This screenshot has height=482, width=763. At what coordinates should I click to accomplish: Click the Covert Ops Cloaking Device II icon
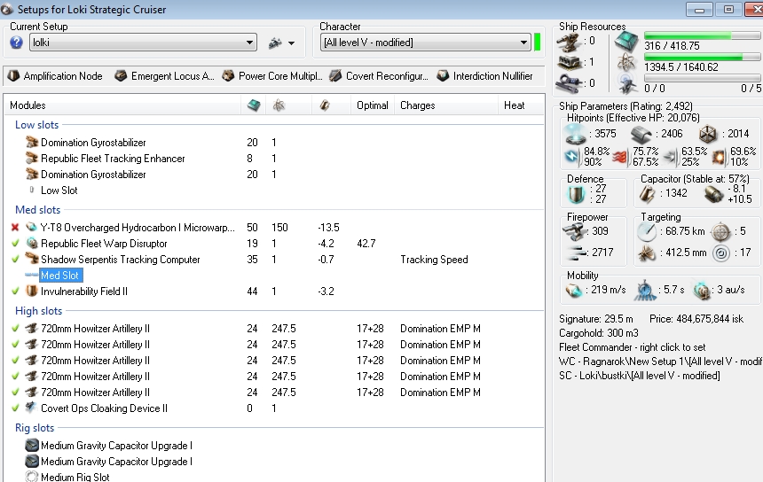click(32, 408)
